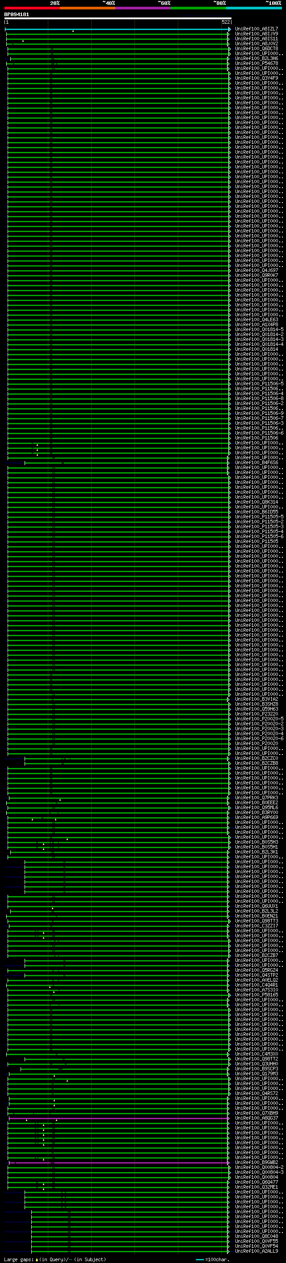Click the red 20% identity legend segment

[32, 8]
